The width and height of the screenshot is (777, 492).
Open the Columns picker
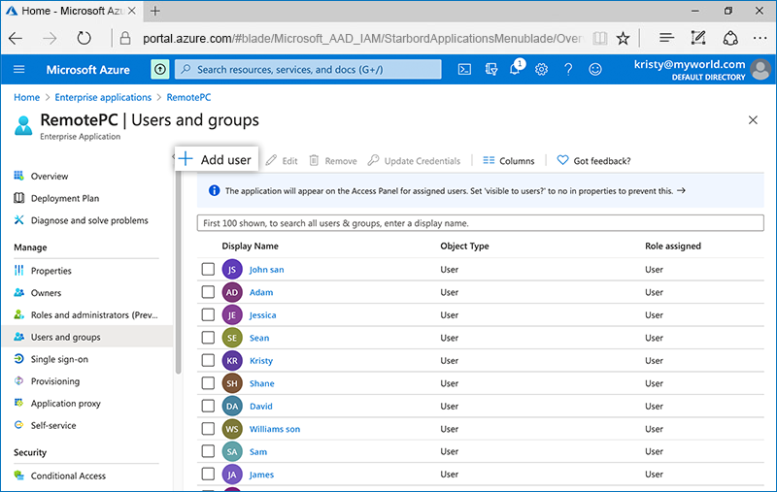click(x=508, y=160)
